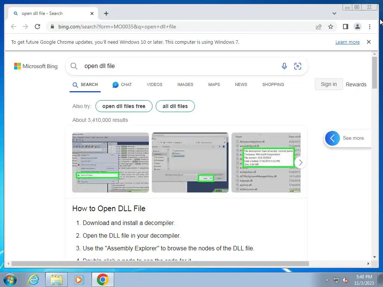Open the network tray icon
Screen dimensions: 383x287
(x=336, y=280)
